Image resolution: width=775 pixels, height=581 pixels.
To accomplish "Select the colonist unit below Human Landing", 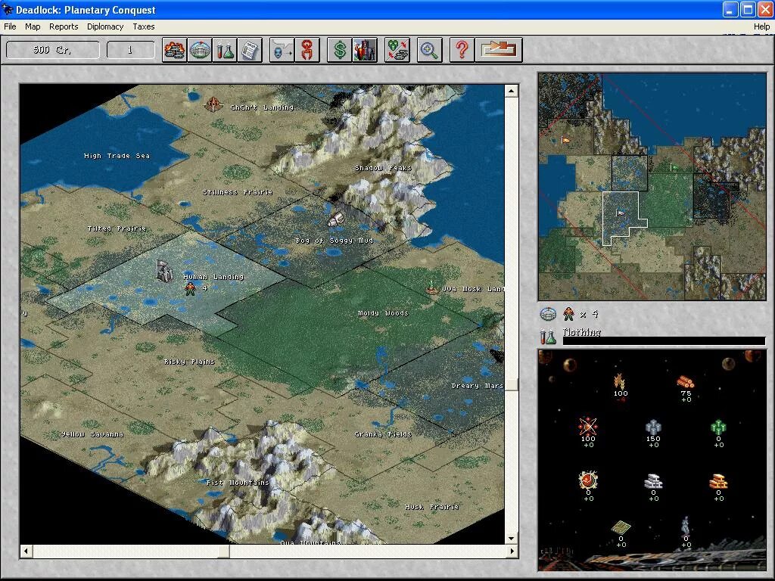I will (190, 289).
